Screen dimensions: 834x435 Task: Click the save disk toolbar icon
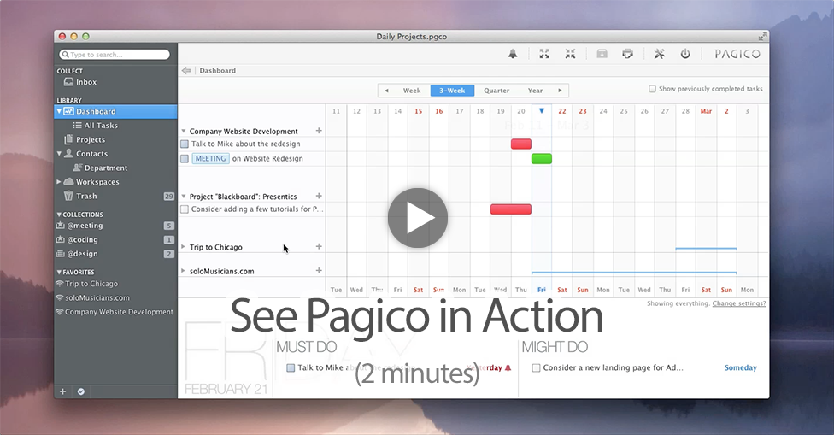[x=602, y=54]
